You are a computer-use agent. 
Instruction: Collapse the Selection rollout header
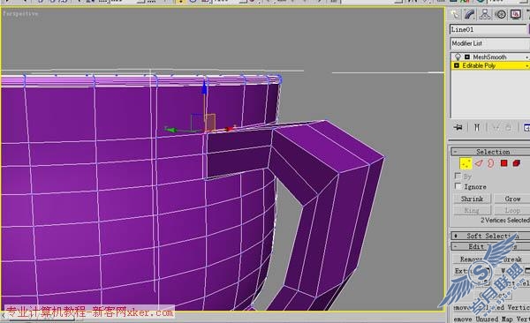490,152
